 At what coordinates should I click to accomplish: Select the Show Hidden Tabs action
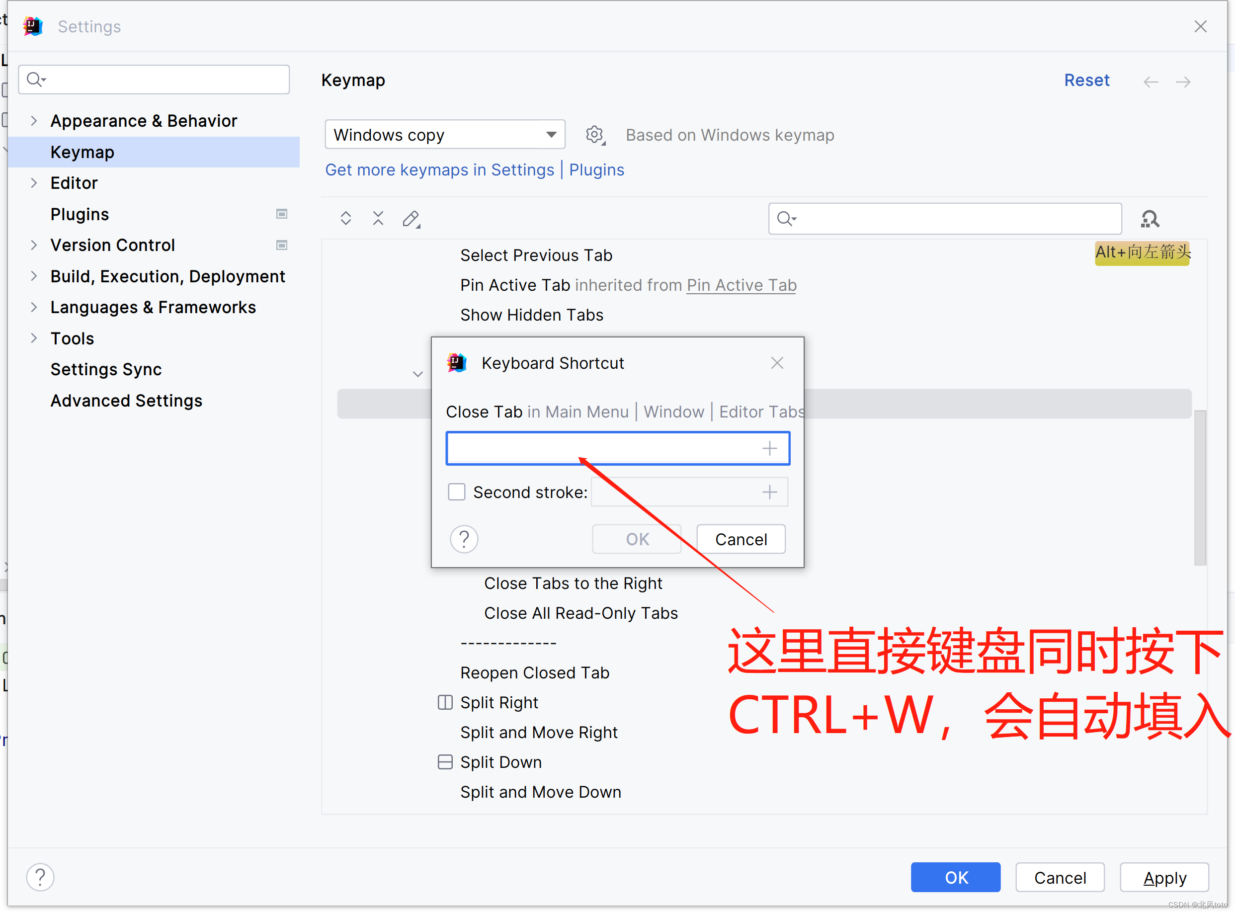pyautogui.click(x=532, y=315)
